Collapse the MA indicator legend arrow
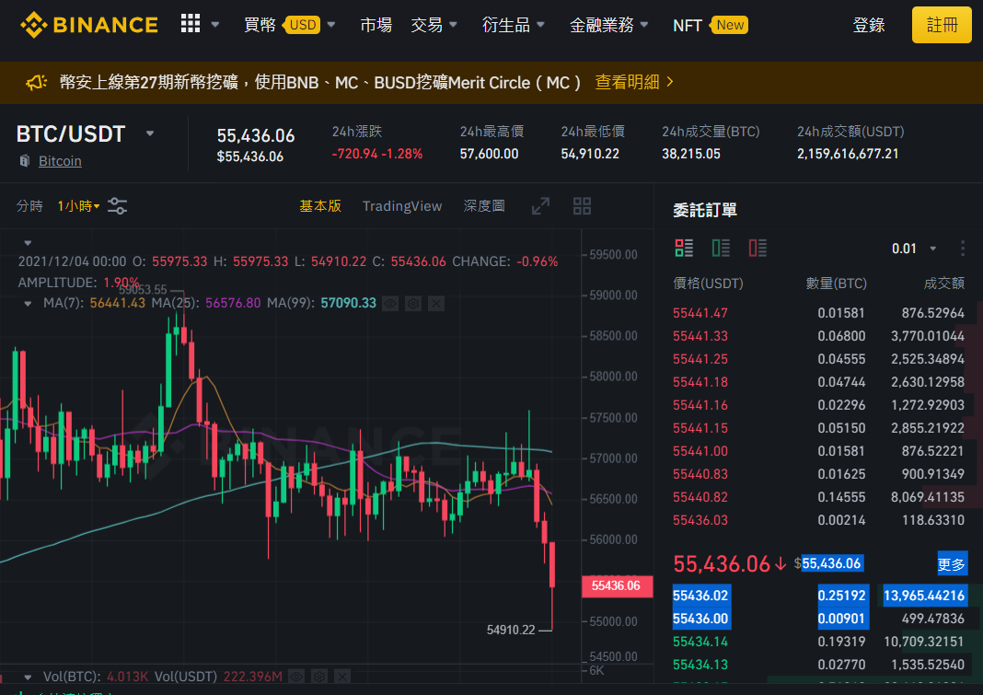Image resolution: width=983 pixels, height=695 pixels. 28,304
